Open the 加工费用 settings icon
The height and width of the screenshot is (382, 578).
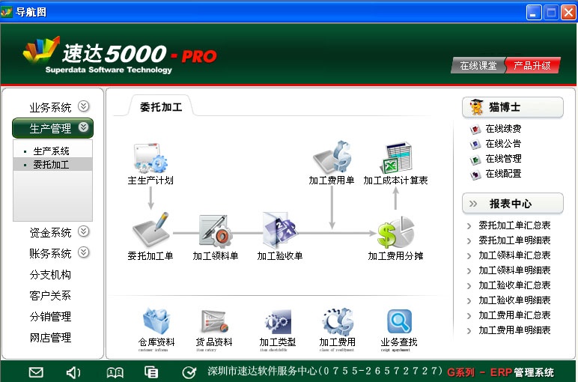[338, 321]
